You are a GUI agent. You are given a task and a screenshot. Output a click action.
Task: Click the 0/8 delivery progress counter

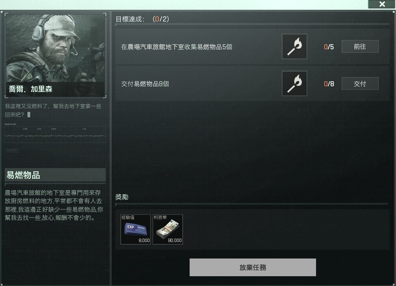[329, 84]
